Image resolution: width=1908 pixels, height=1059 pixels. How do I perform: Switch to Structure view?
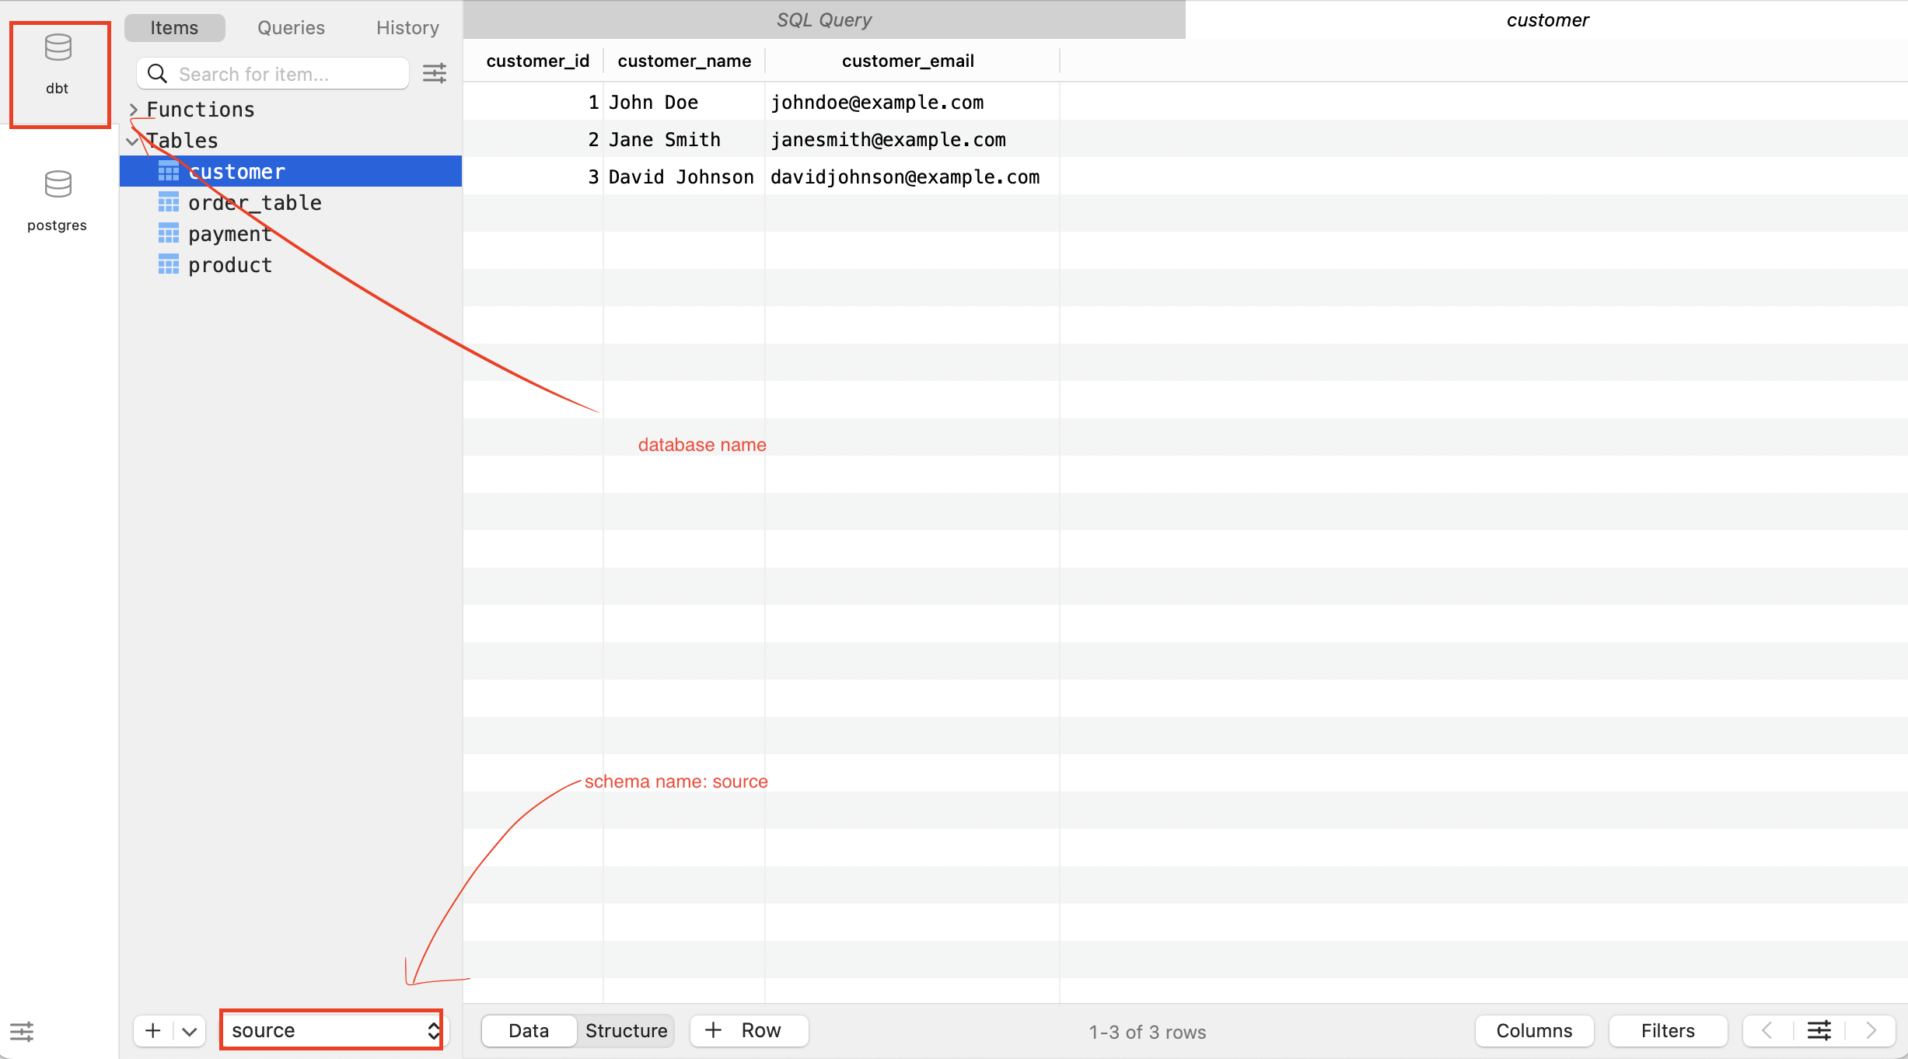[x=626, y=1031]
